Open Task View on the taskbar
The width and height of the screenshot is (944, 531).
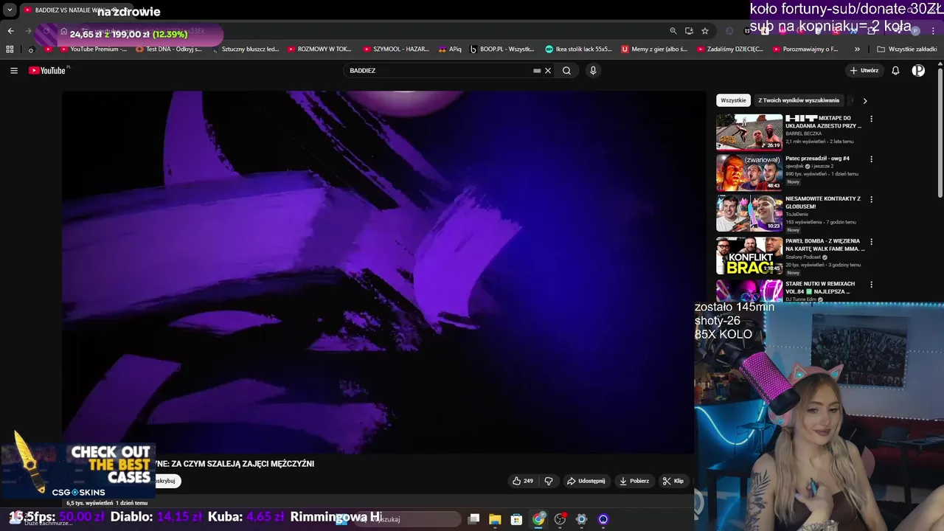tap(474, 519)
